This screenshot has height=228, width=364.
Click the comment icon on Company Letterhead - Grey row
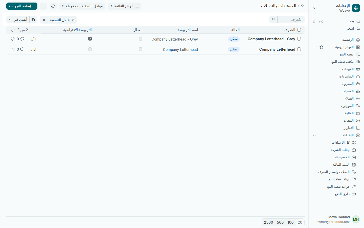tap(22, 39)
